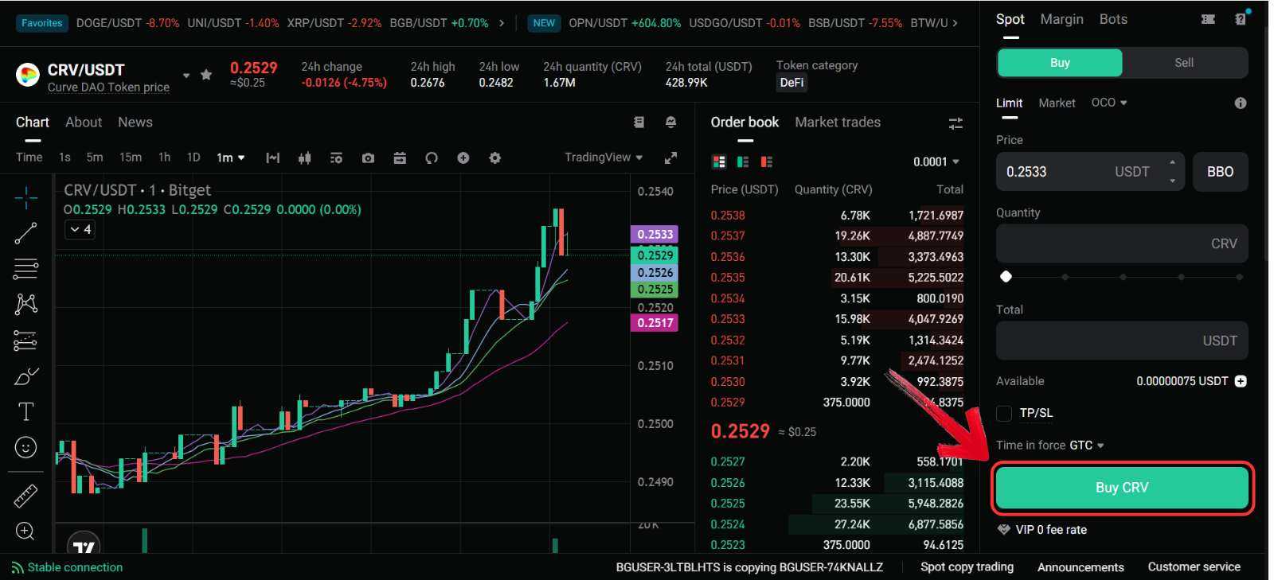Viewport: 1274px width, 580px height.
Task: Select the ruler measure tool
Action: point(25,496)
